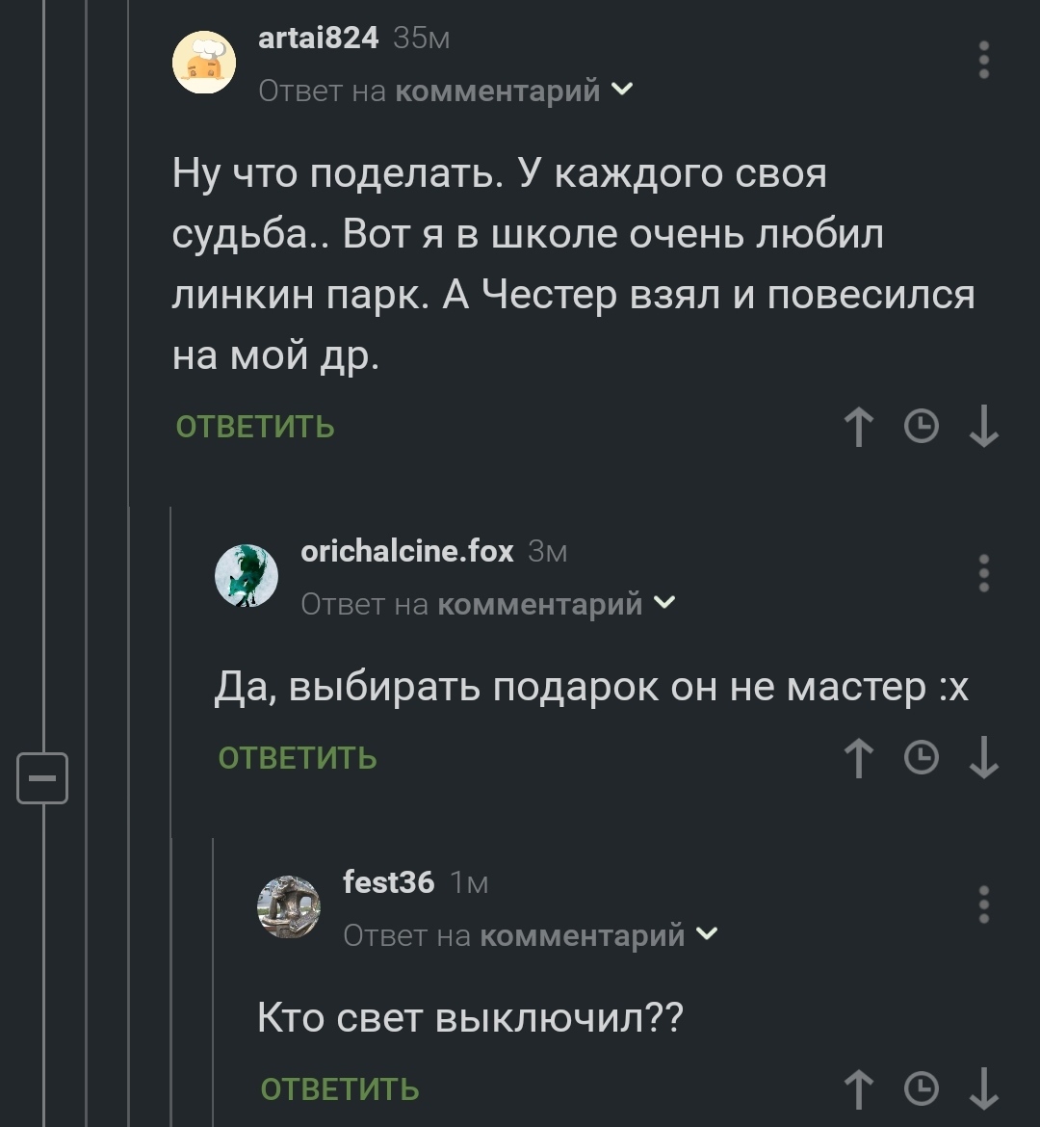Reply to artai824's comment
1040x1127 pixels.
click(x=255, y=427)
